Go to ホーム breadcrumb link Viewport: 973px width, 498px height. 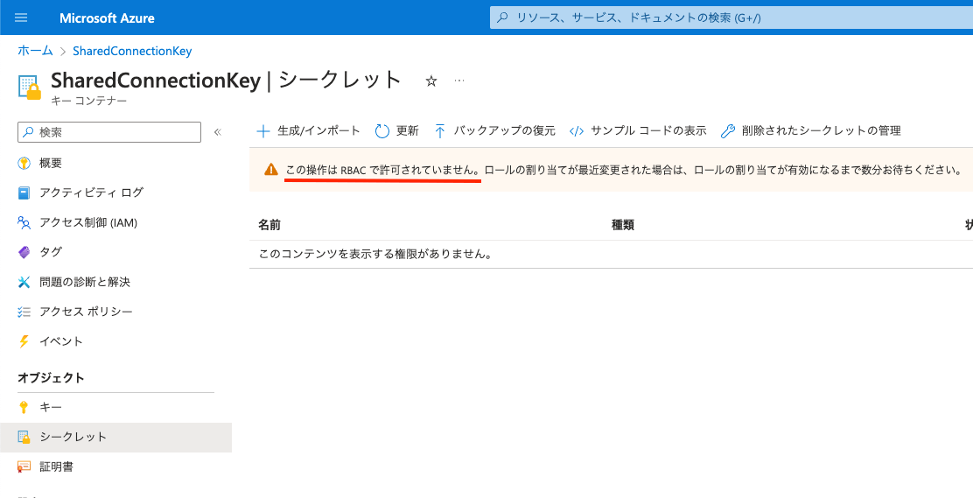tap(35, 51)
